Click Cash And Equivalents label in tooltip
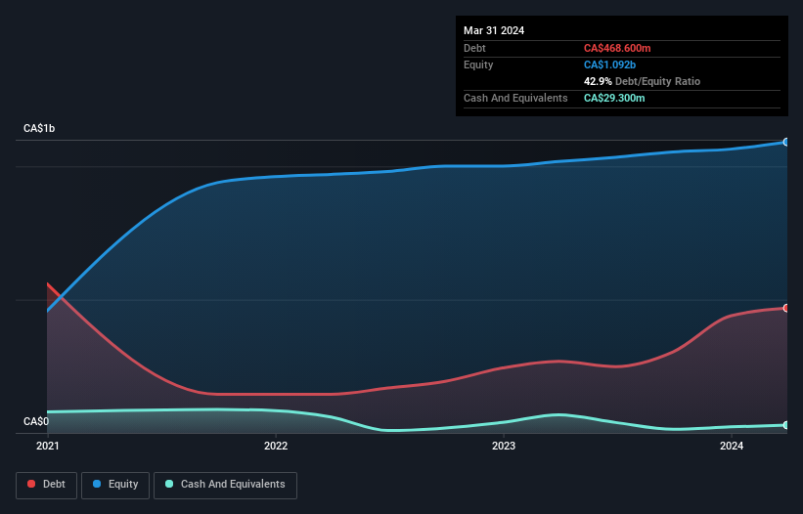803x514 pixels. pos(515,98)
